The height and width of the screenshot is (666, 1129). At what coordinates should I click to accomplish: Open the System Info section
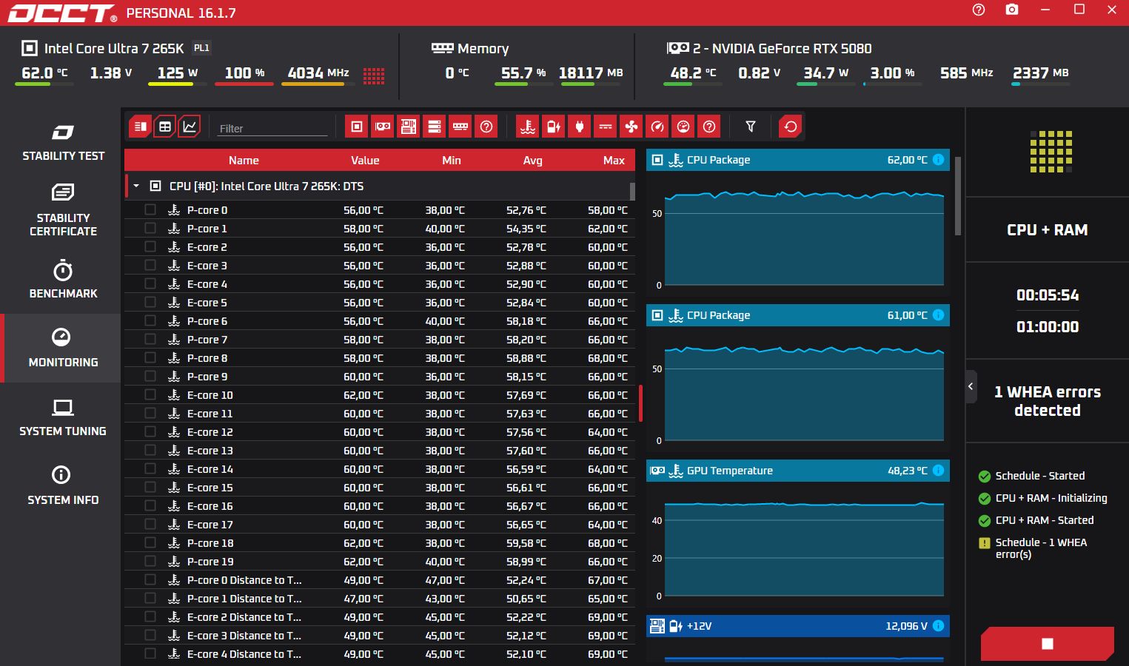point(62,485)
